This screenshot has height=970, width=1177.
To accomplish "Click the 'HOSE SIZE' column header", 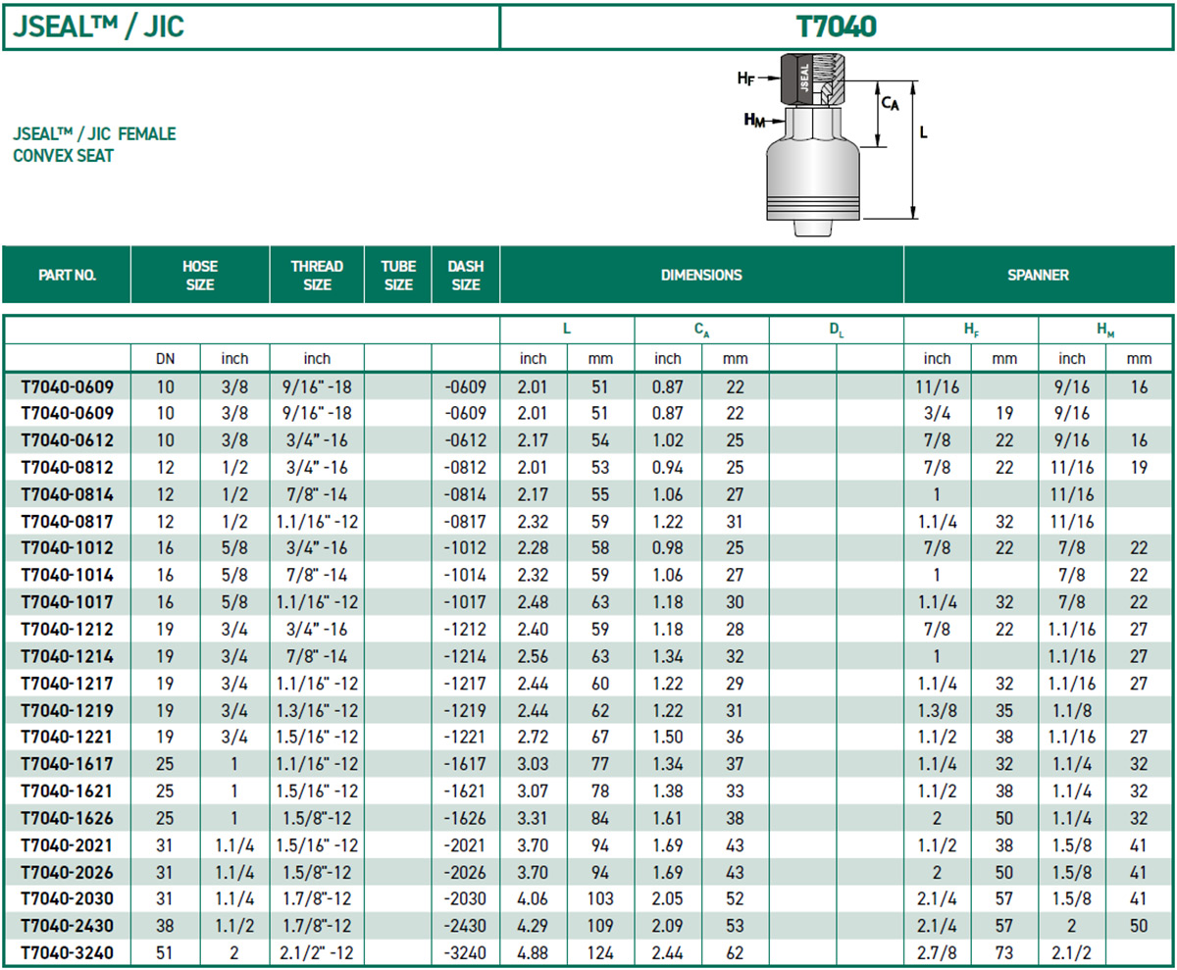I will [200, 276].
